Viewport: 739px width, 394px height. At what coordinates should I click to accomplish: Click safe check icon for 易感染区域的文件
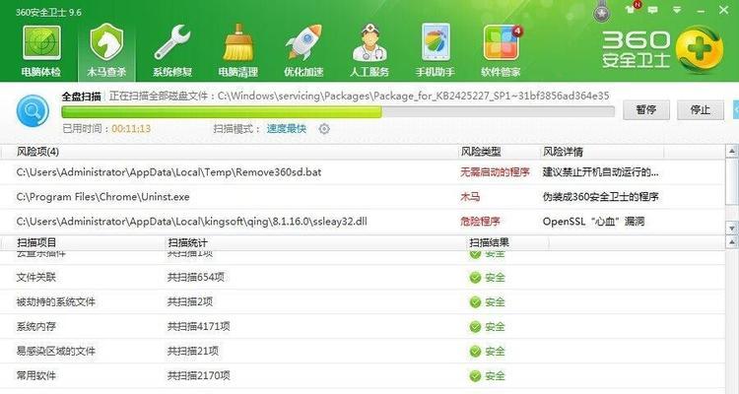(x=475, y=351)
